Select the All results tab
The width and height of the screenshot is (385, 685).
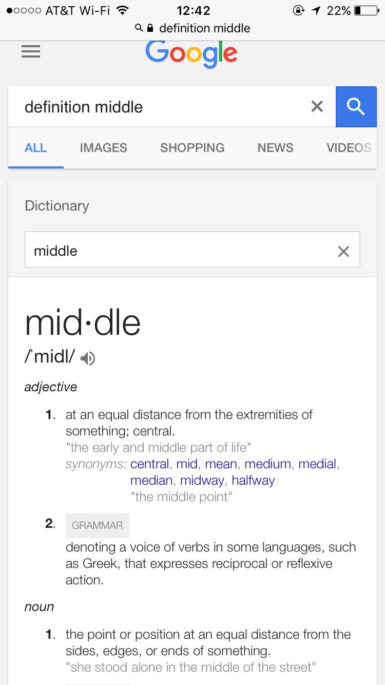[35, 148]
